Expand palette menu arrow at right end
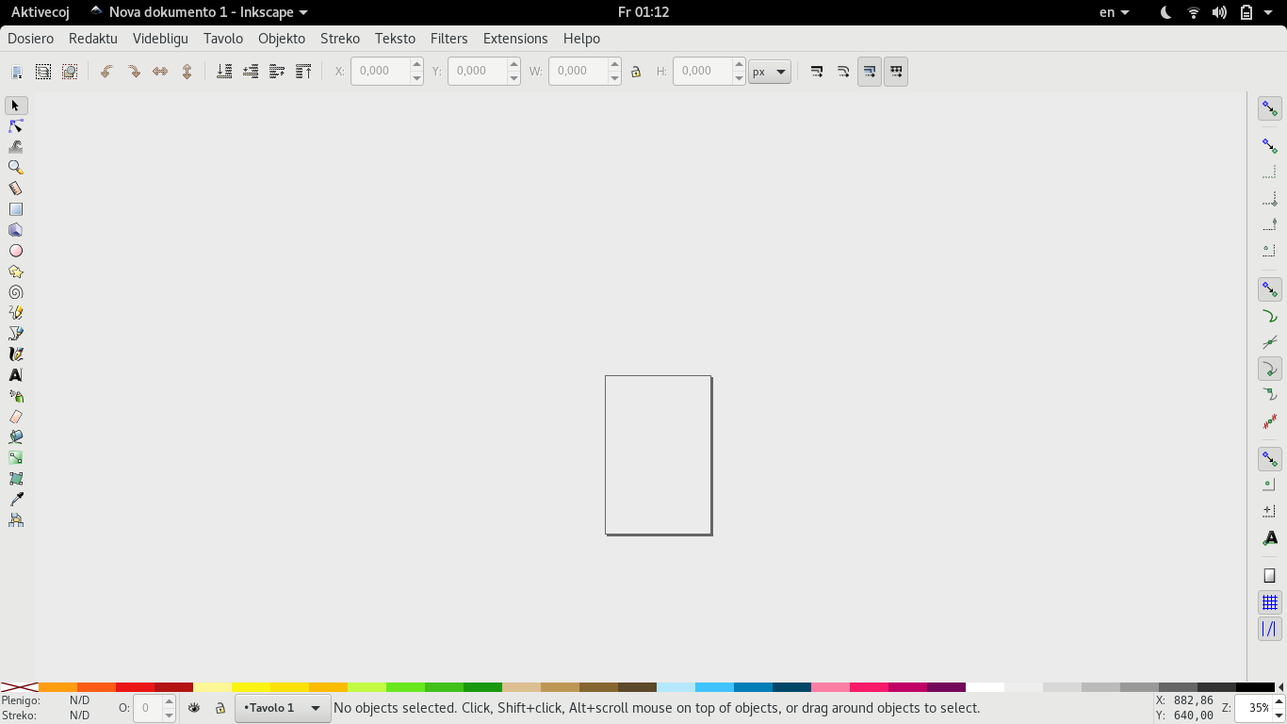Viewport: 1287px width, 724px height. pos(1281,688)
